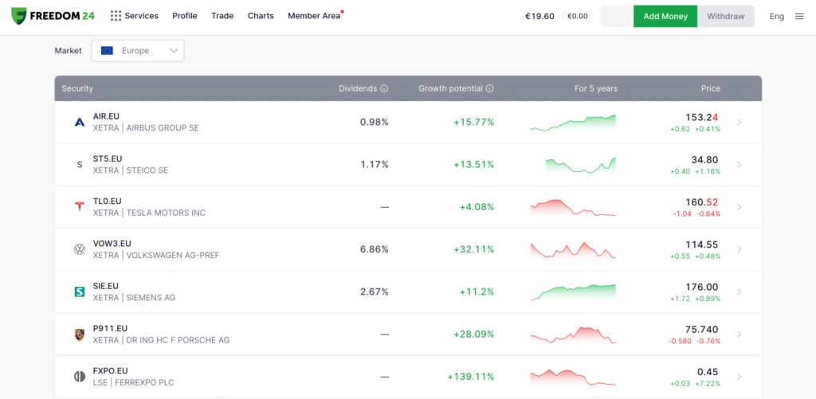The height and width of the screenshot is (399, 816).
Task: Expand the Europe market dropdown
Action: (x=138, y=51)
